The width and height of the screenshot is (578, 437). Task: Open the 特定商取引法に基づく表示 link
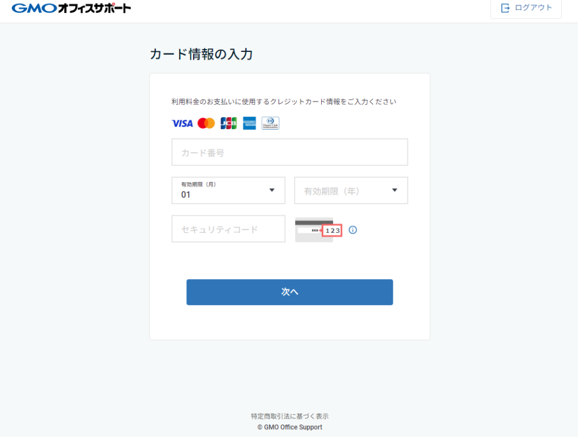(290, 416)
